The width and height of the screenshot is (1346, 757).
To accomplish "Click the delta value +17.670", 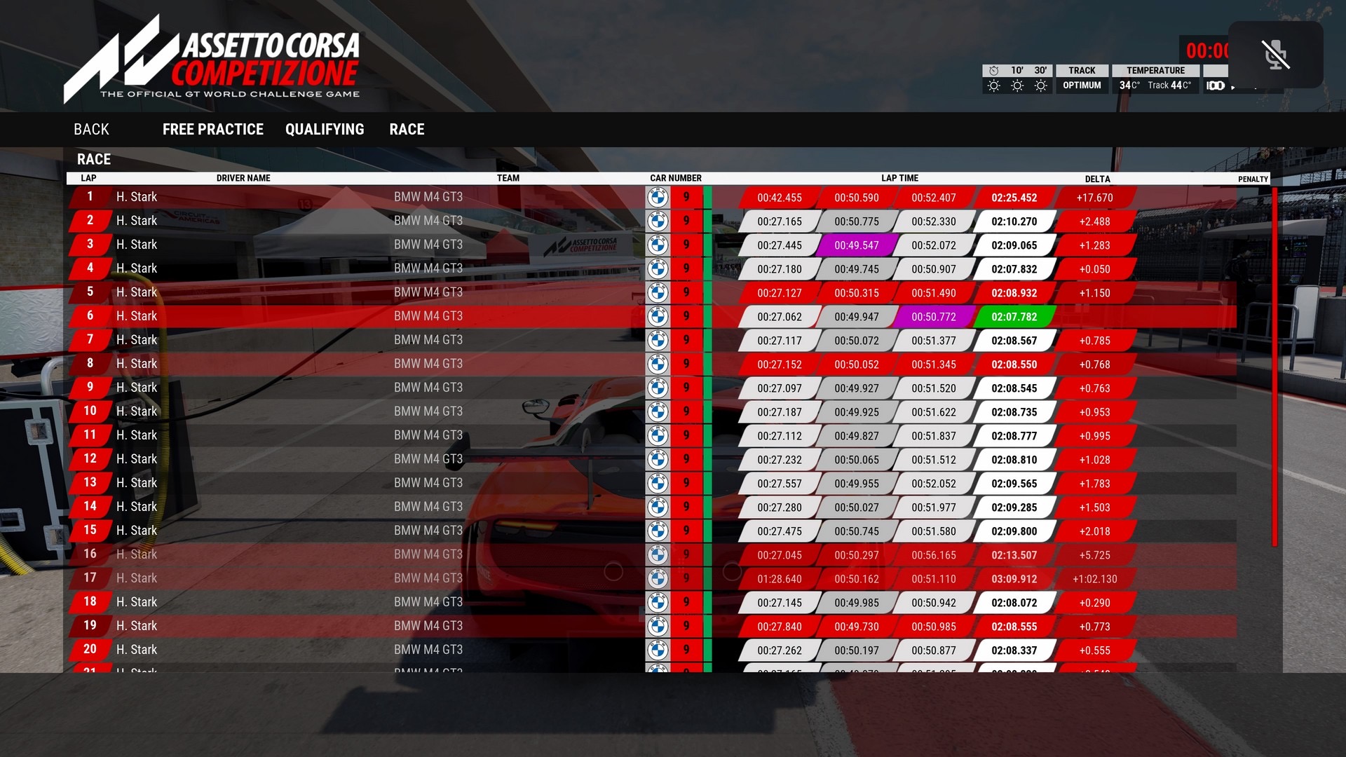I will click(x=1094, y=198).
